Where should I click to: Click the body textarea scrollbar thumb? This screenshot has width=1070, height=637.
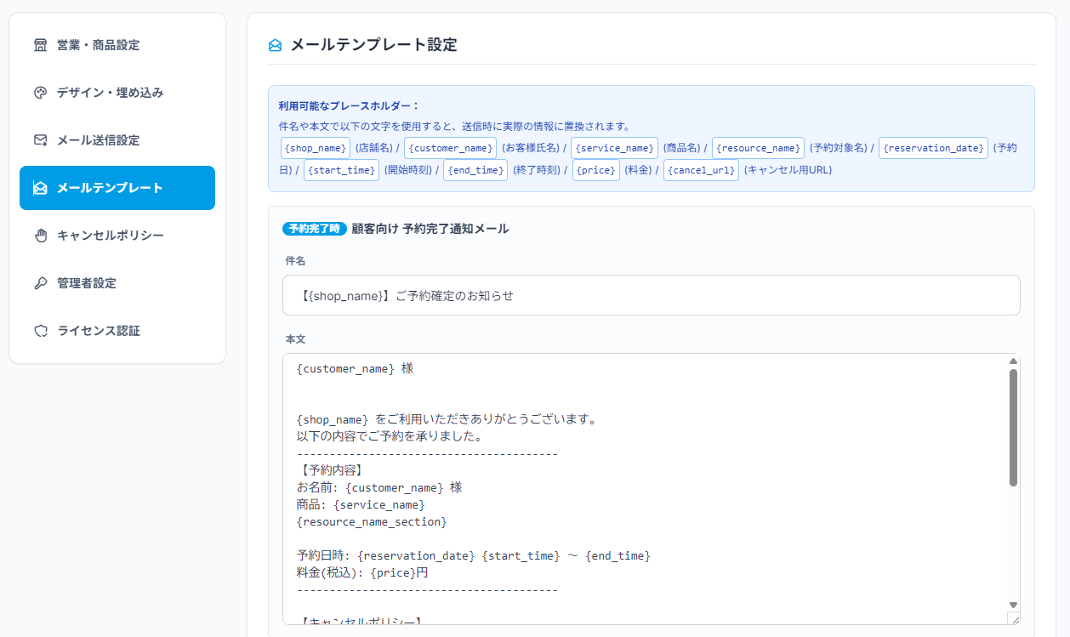tap(1013, 428)
